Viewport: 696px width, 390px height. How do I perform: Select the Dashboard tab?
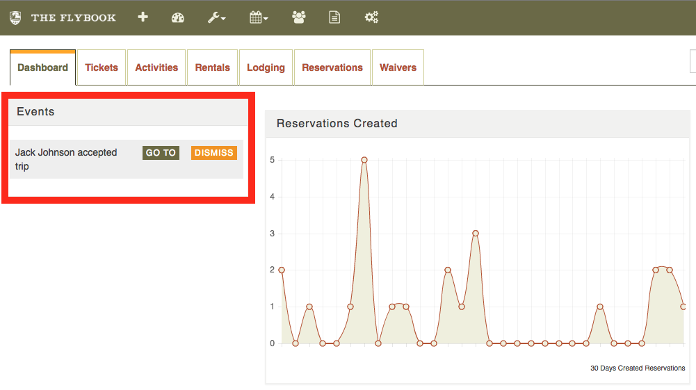(x=42, y=67)
